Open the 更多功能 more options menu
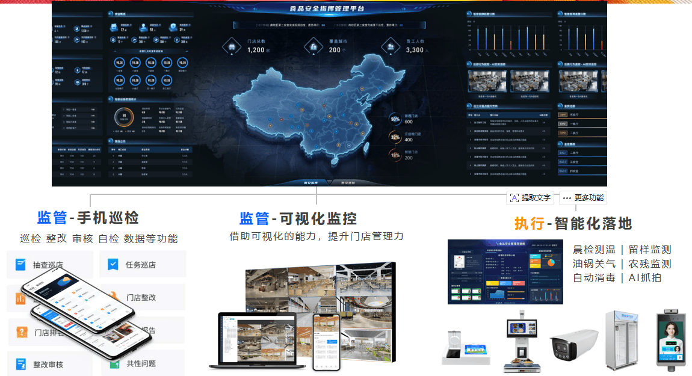Image resolution: width=692 pixels, height=376 pixels. click(582, 197)
